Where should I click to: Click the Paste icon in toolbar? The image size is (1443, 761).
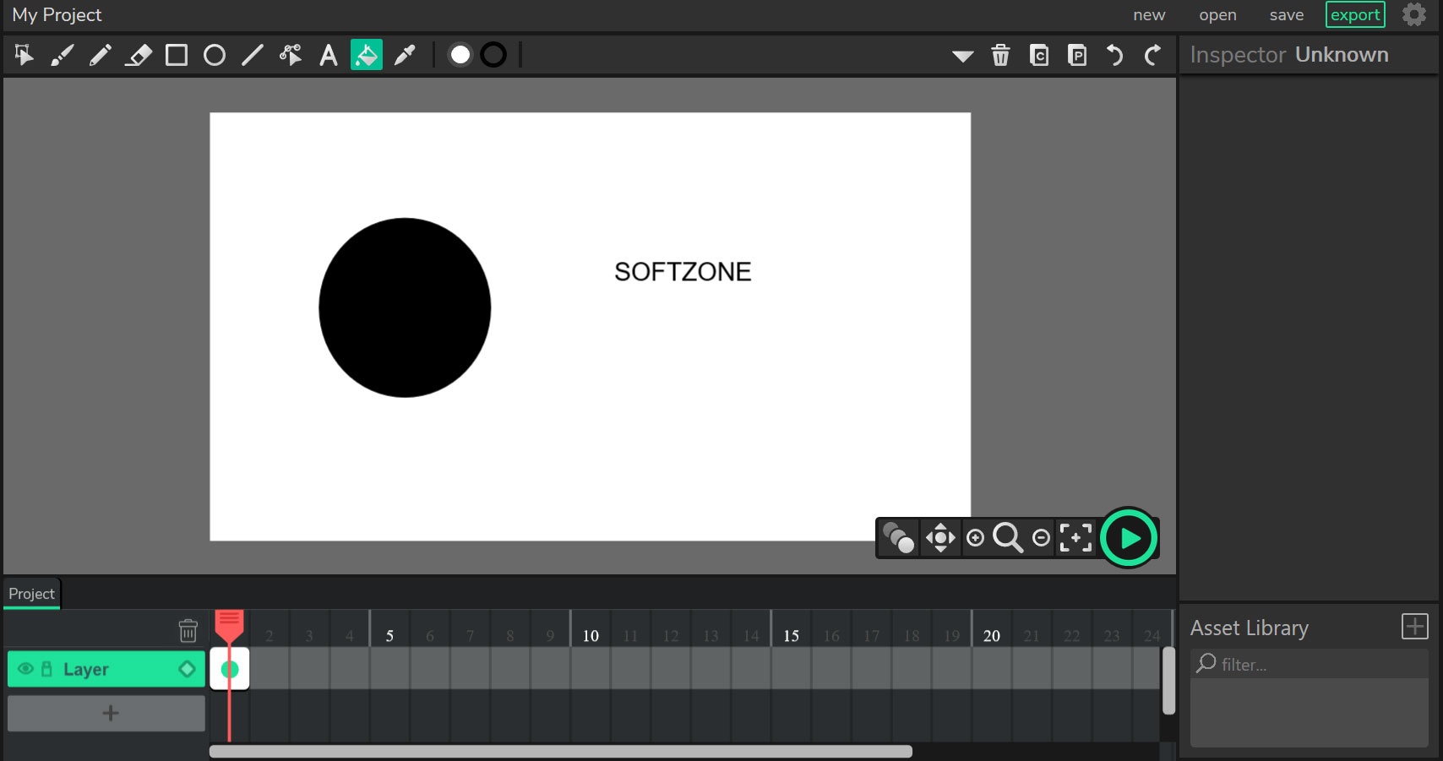(x=1077, y=55)
